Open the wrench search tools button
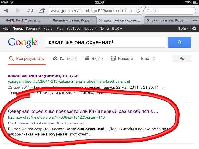The width and height of the screenshot is (199, 149). (x=182, y=59)
